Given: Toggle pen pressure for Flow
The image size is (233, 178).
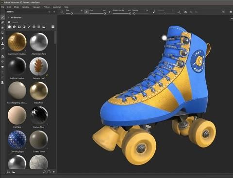Looking at the screenshot, I should coord(109,12).
